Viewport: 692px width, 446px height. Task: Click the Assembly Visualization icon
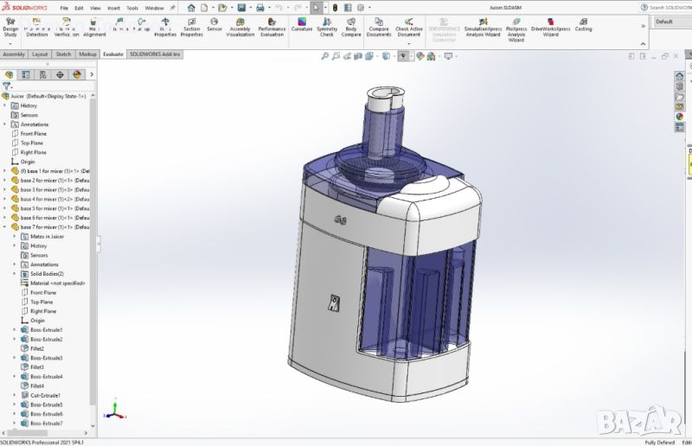[240, 27]
